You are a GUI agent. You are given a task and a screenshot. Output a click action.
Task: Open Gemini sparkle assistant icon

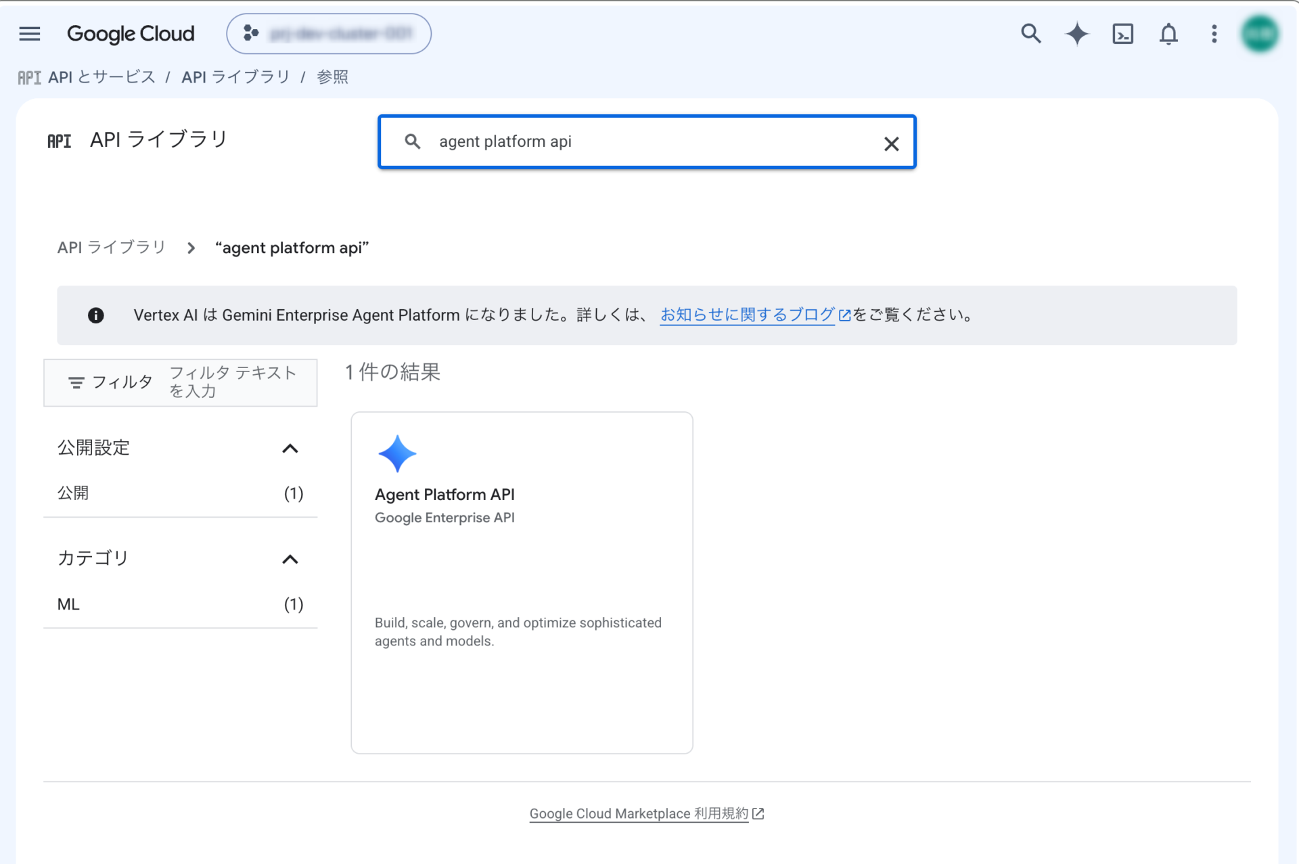[x=1076, y=34]
